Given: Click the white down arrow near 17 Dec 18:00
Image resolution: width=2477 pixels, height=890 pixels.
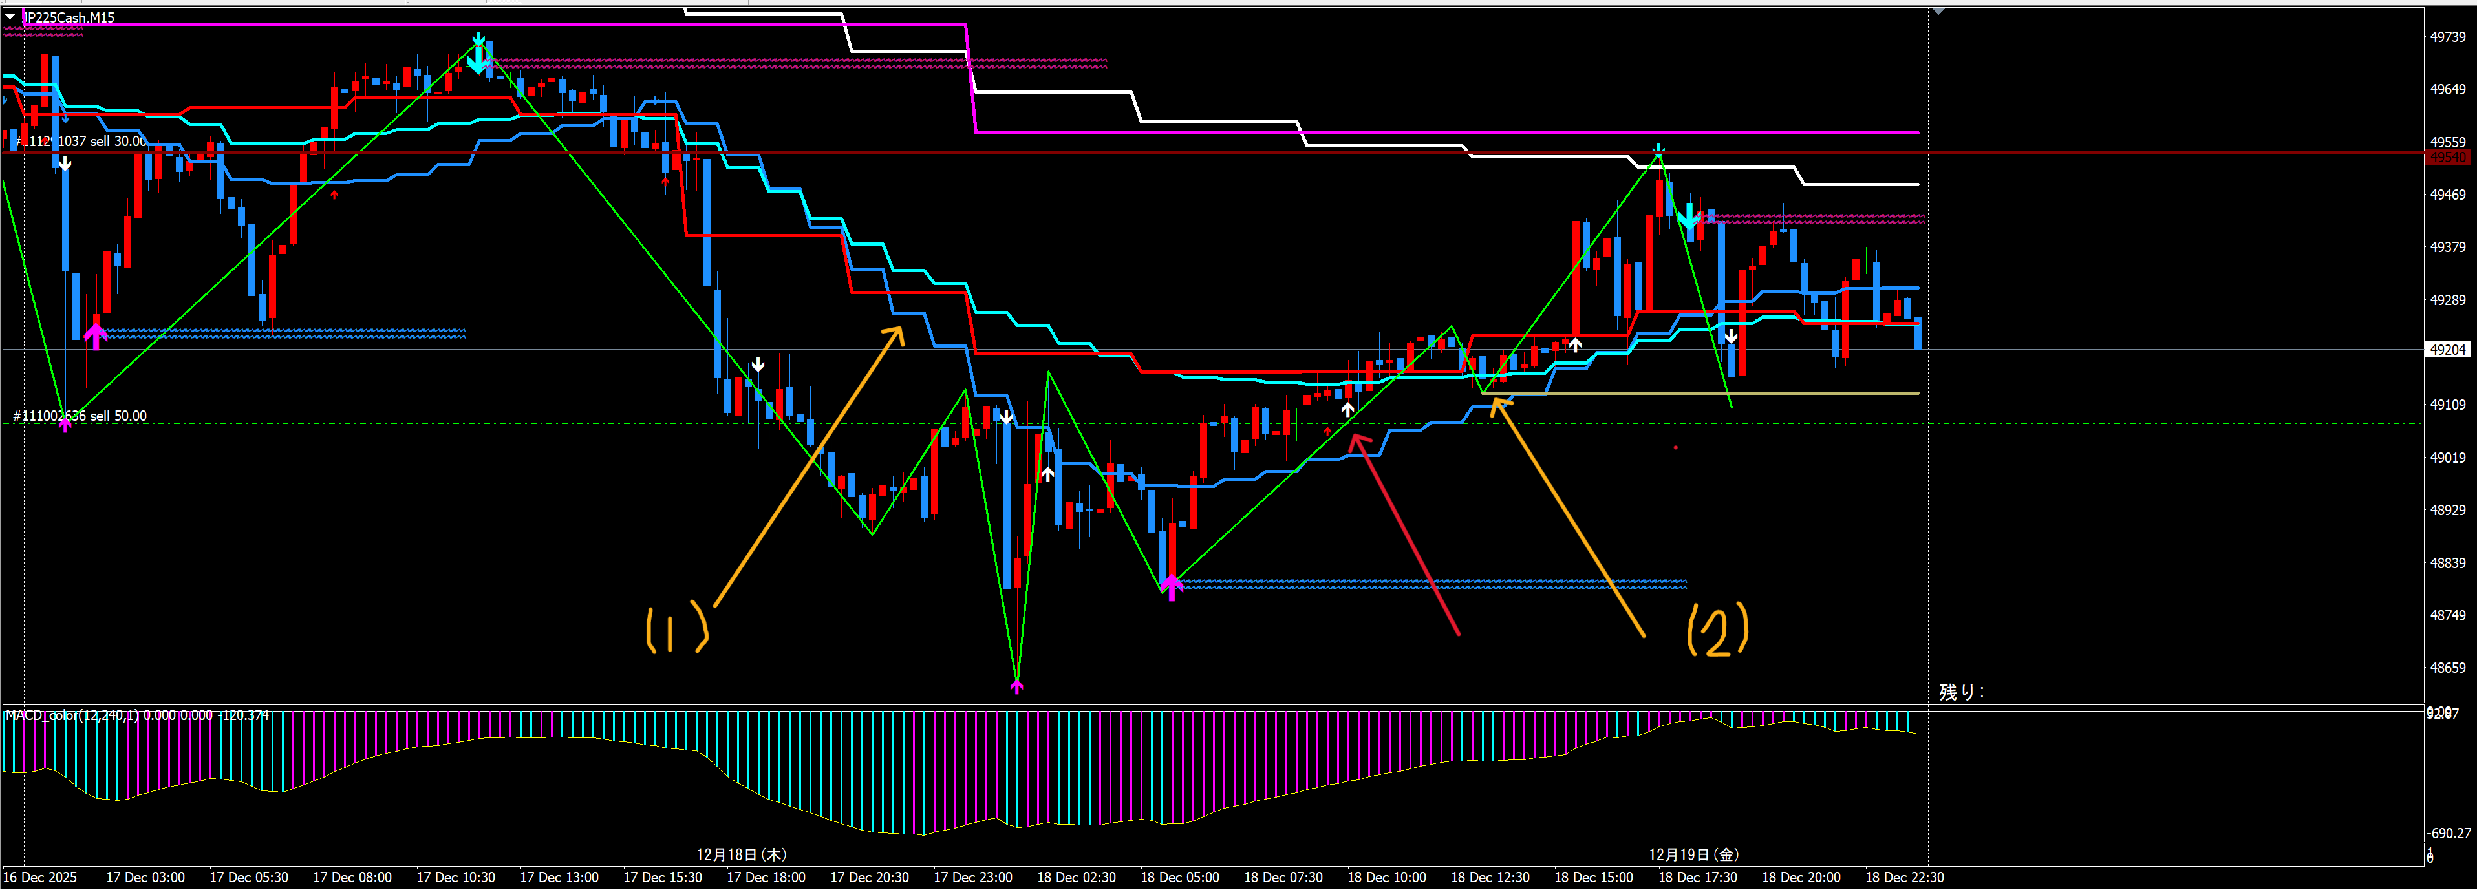Looking at the screenshot, I should tap(758, 365).
